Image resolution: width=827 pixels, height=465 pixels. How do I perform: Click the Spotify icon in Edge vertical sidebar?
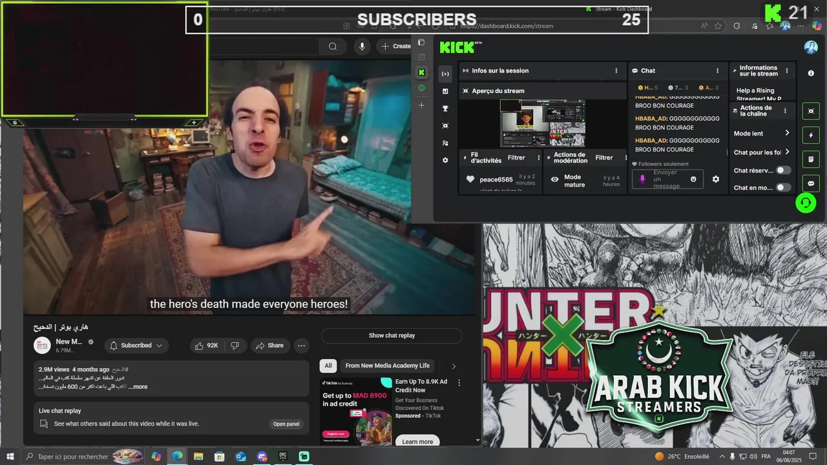pyautogui.click(x=421, y=88)
